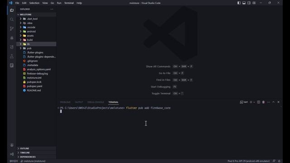Click the new terminal plus icon
Screen dimensions: 290x163
[251, 102]
